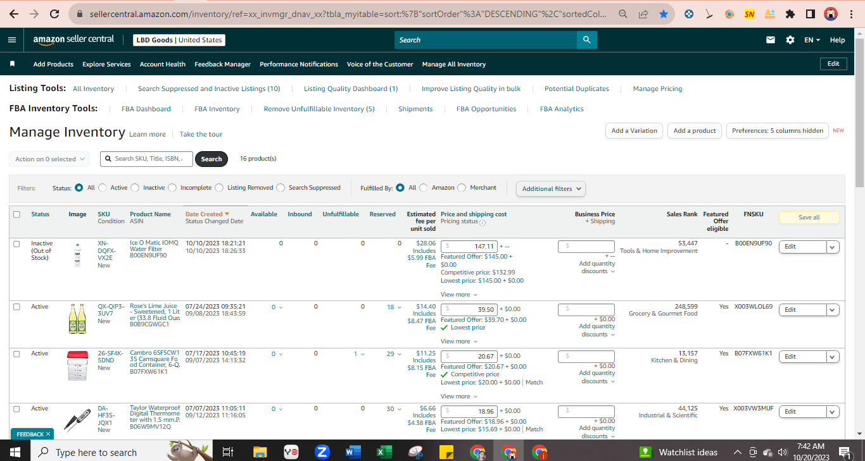Viewport: 865px width, 461px height.
Task: Open Edit dropdown arrow for Cambro container row
Action: point(832,357)
